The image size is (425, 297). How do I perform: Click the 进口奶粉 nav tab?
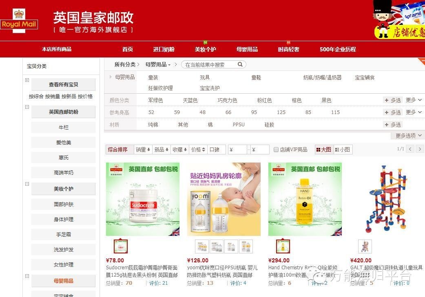[x=164, y=49]
